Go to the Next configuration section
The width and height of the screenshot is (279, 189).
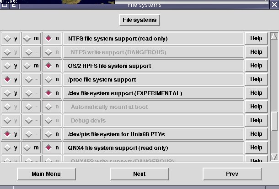point(139,174)
